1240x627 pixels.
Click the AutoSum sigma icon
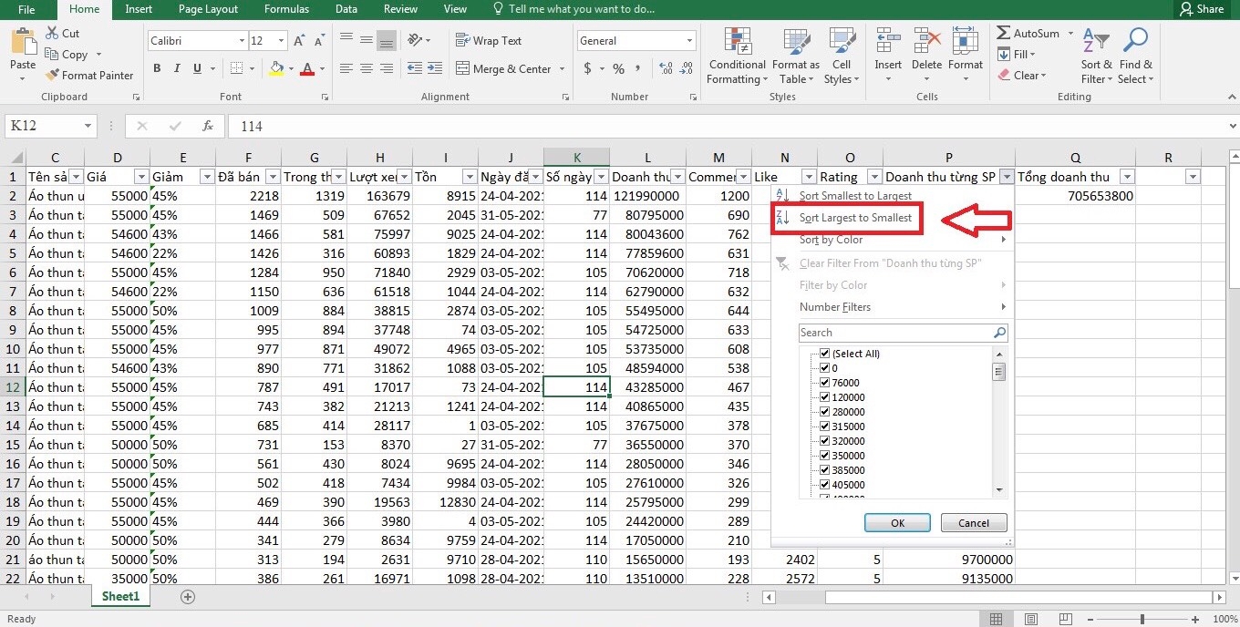tap(1003, 33)
